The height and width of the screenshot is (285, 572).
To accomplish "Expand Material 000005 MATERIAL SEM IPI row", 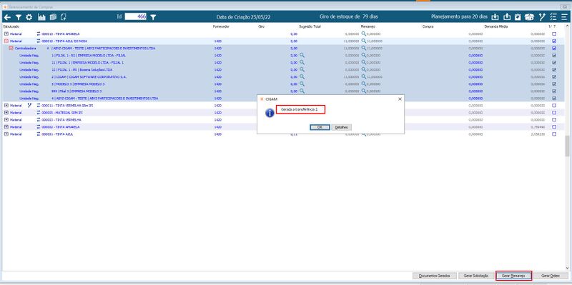I will pyautogui.click(x=6, y=113).
